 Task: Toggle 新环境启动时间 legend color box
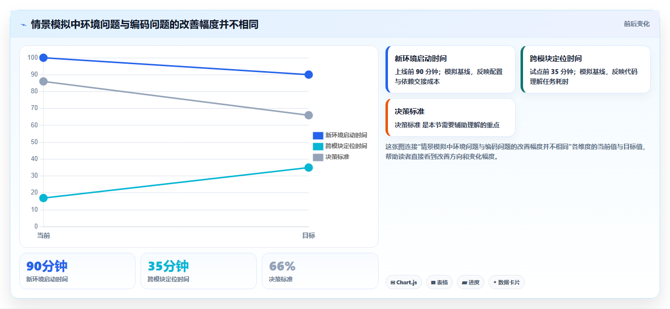[x=318, y=135]
